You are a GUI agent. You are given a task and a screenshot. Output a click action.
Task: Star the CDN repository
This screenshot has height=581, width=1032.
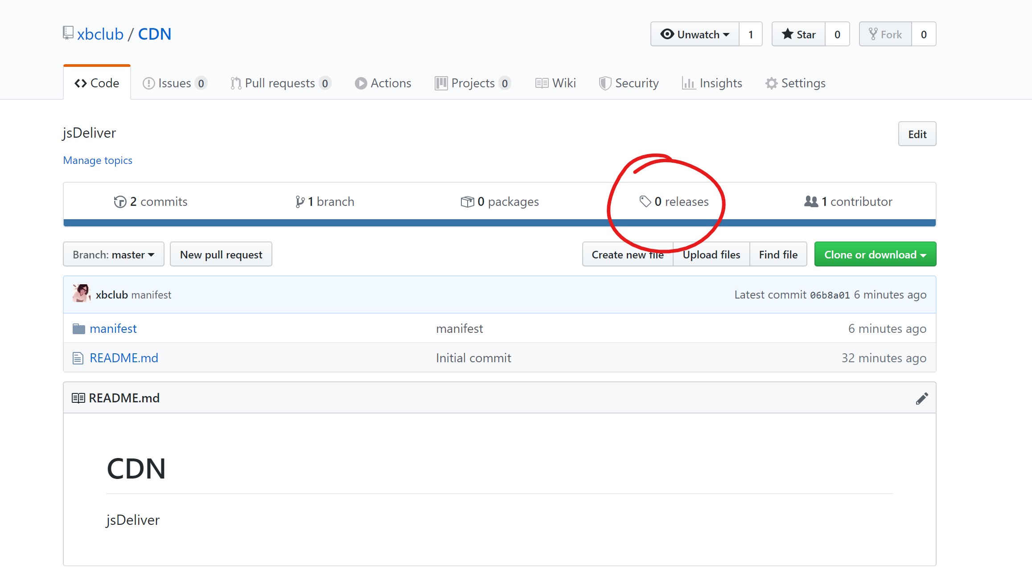click(x=798, y=34)
